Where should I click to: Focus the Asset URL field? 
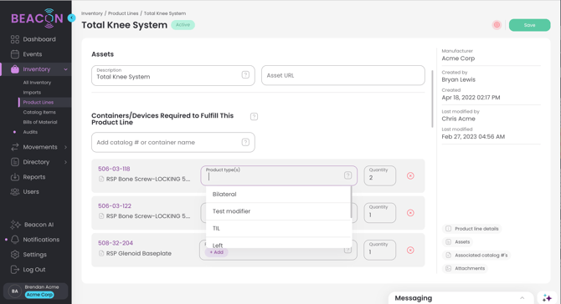(343, 75)
